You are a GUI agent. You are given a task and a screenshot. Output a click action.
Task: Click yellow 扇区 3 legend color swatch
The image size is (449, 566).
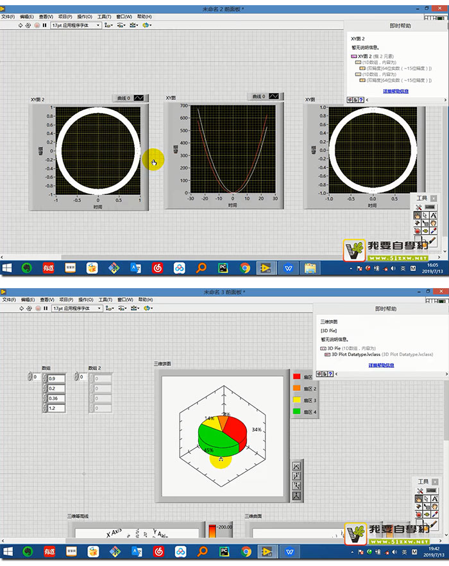pyautogui.click(x=297, y=400)
